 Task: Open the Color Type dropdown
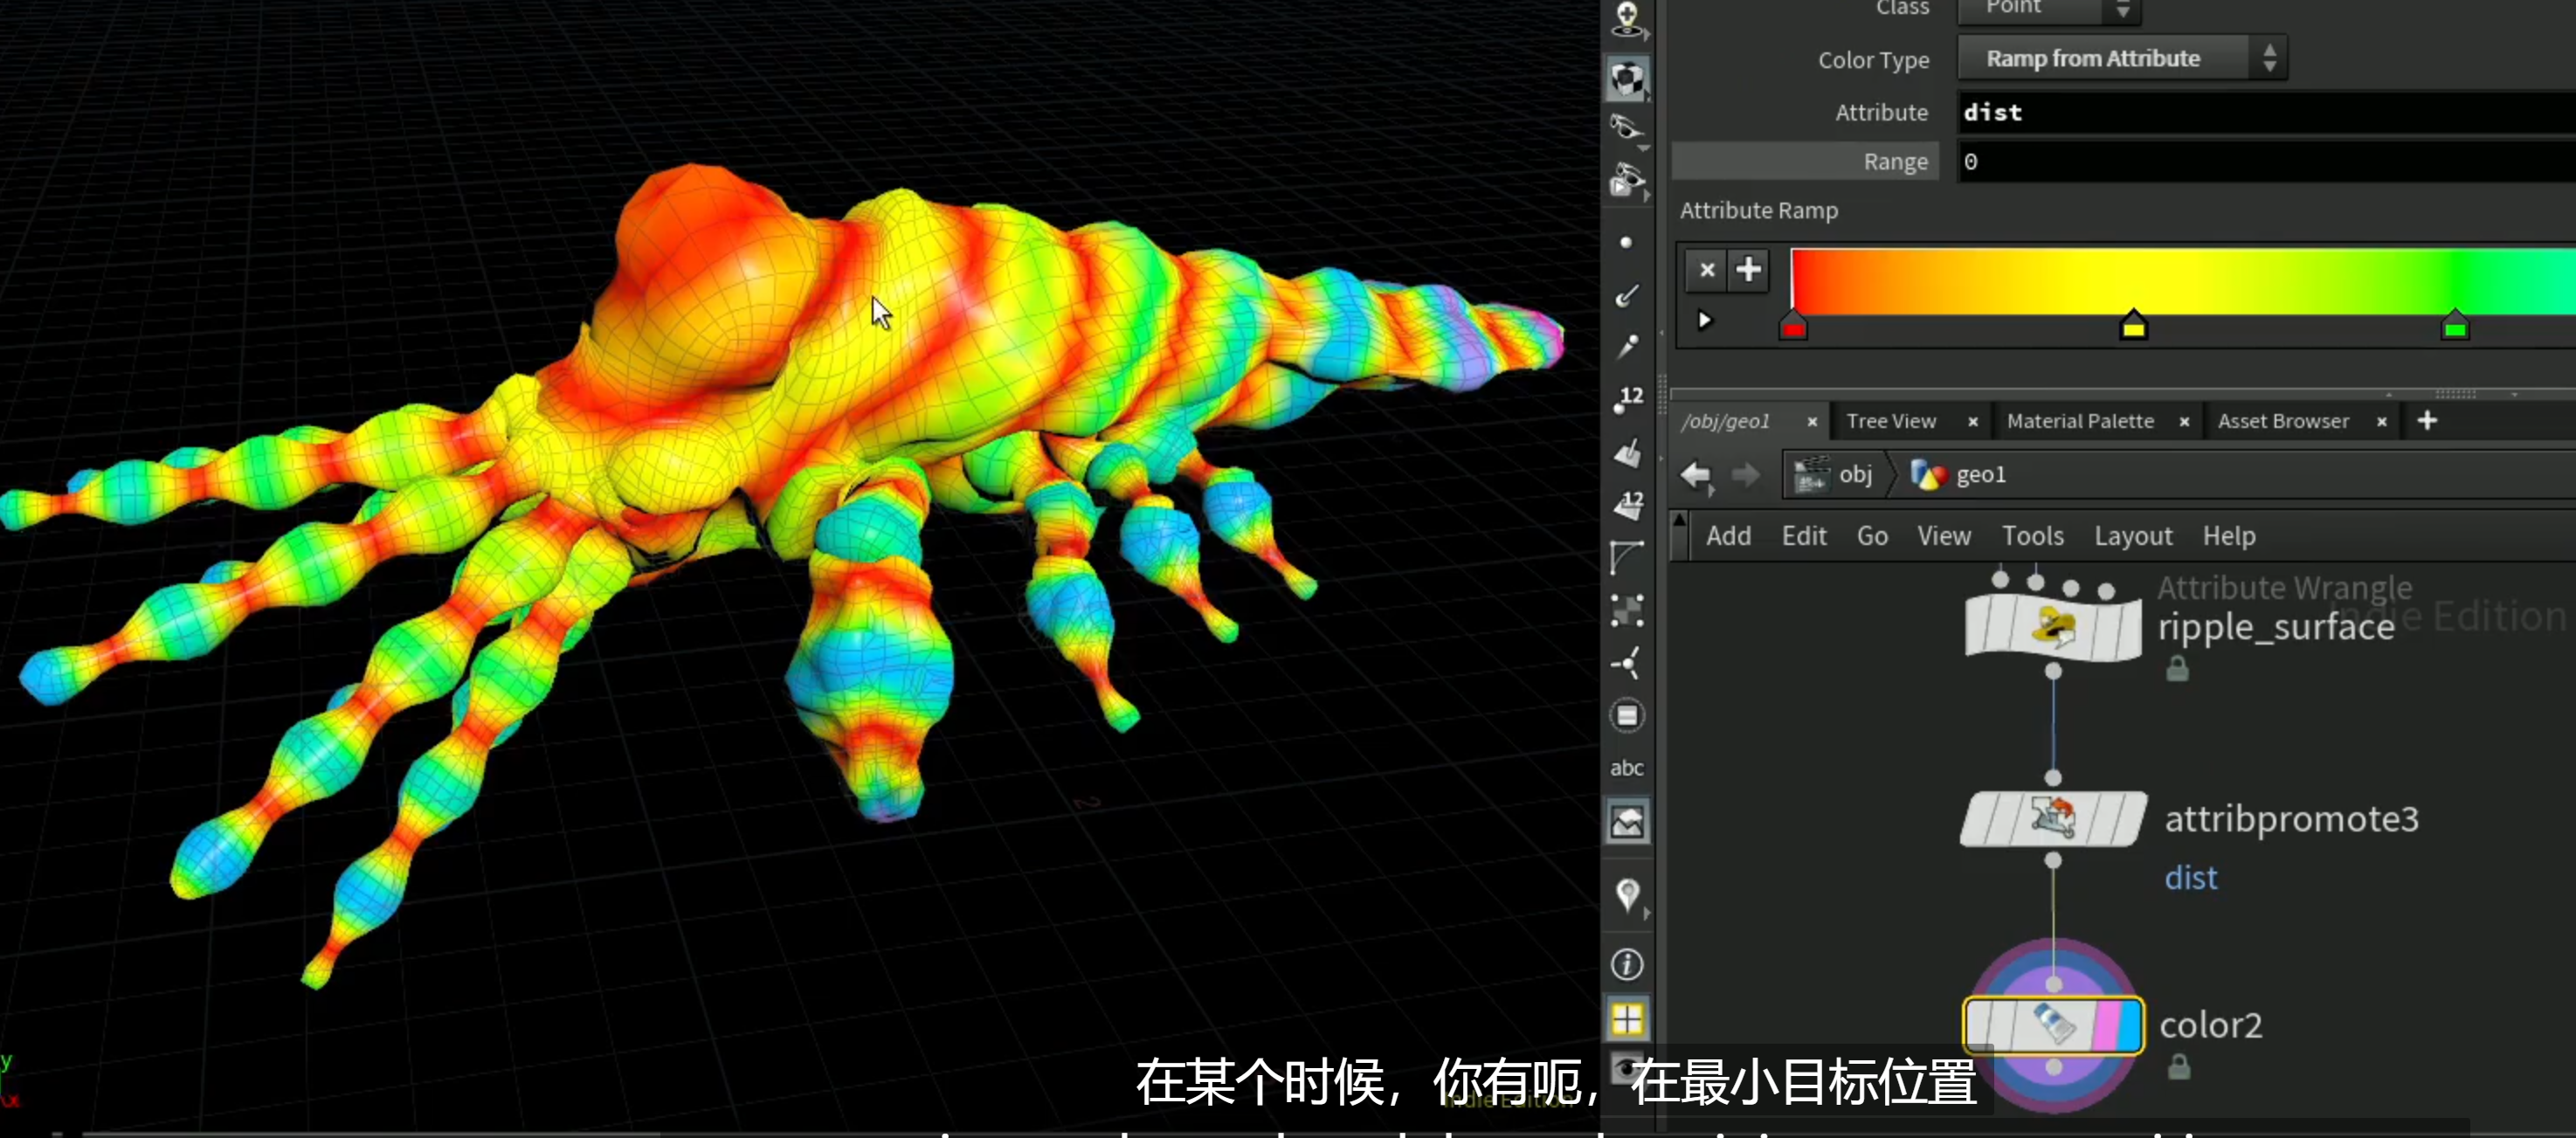[x=2121, y=59]
